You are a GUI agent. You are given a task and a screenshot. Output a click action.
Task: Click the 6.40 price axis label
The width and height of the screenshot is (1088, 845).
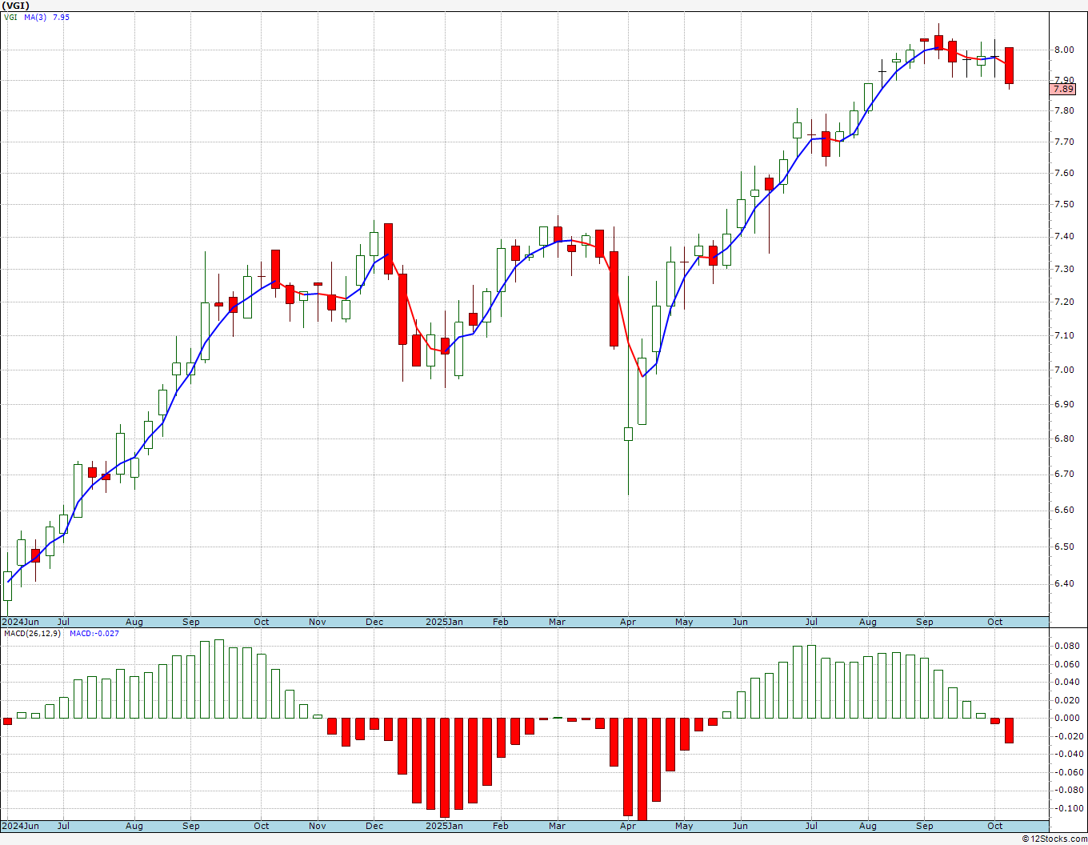tap(1063, 583)
